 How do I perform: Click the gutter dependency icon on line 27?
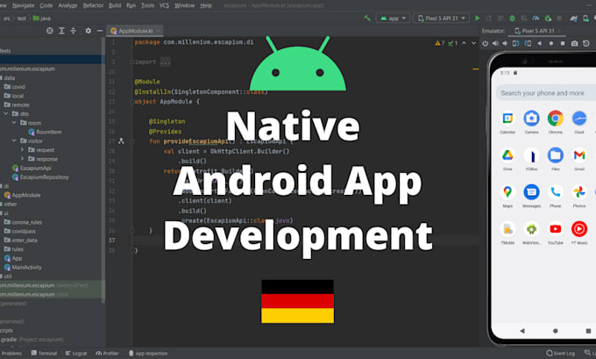[121, 140]
